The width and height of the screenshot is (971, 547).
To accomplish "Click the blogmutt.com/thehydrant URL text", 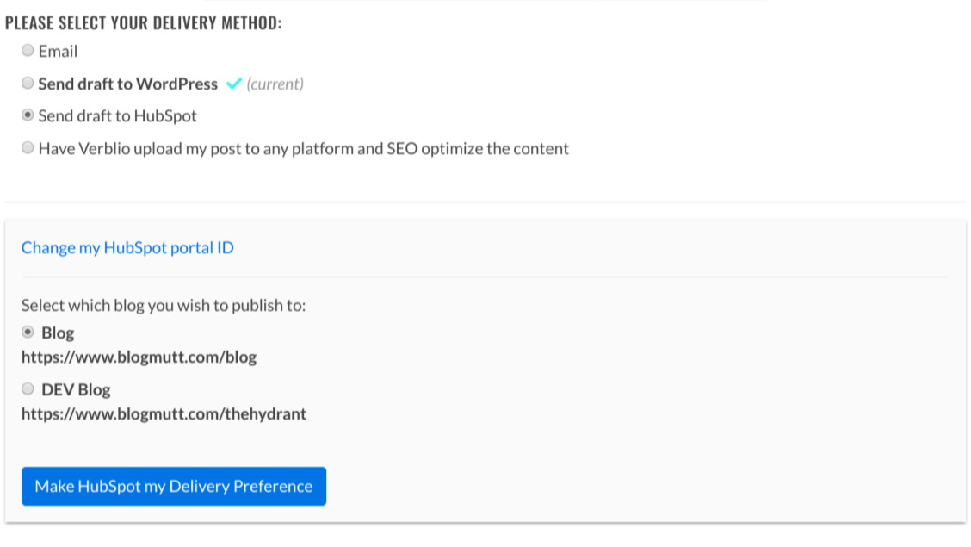I will click(164, 414).
